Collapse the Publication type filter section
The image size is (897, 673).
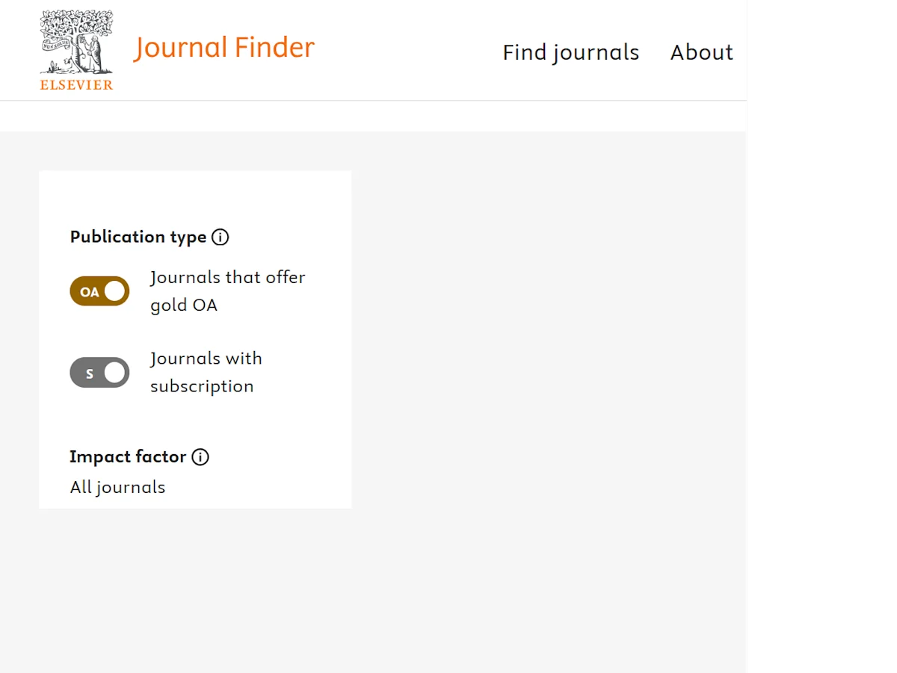click(x=138, y=237)
